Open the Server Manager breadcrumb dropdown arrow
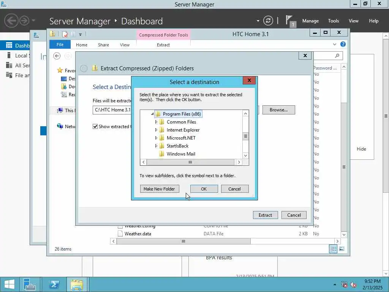 pyautogui.click(x=258, y=21)
